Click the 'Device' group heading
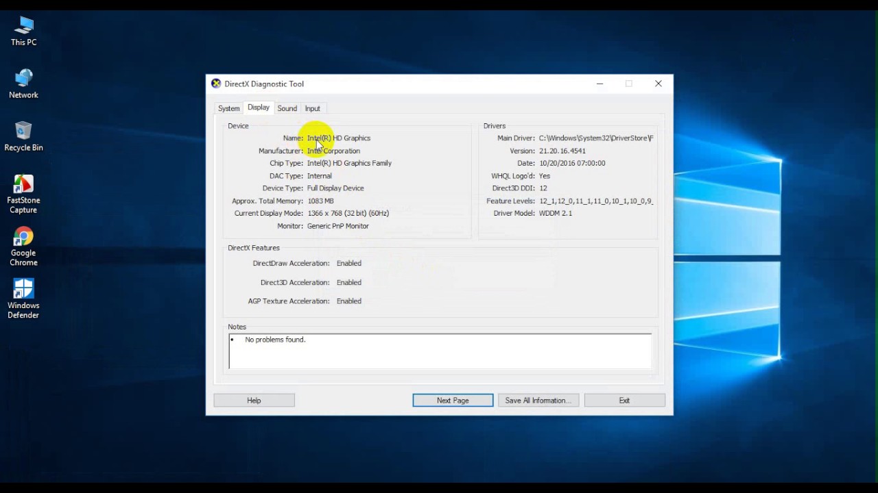 pos(238,126)
